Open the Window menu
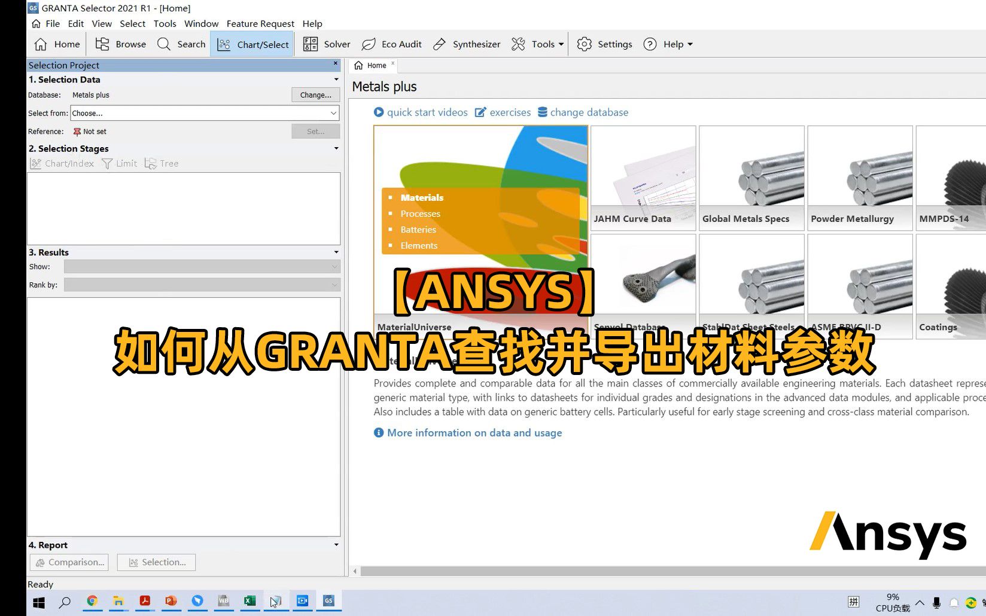 click(x=201, y=24)
